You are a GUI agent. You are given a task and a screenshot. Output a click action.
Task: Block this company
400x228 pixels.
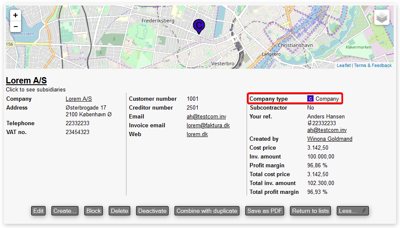(x=94, y=211)
